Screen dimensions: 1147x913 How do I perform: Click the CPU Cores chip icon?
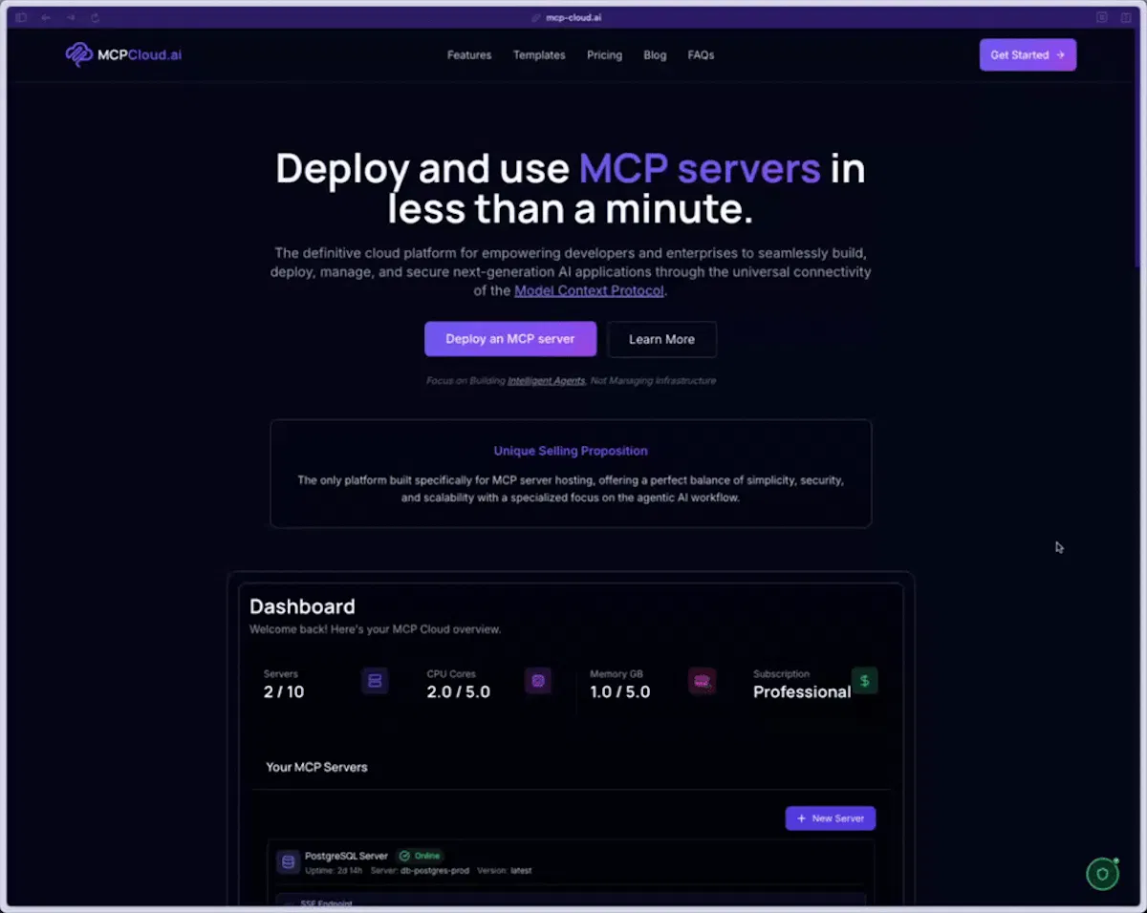coord(538,681)
